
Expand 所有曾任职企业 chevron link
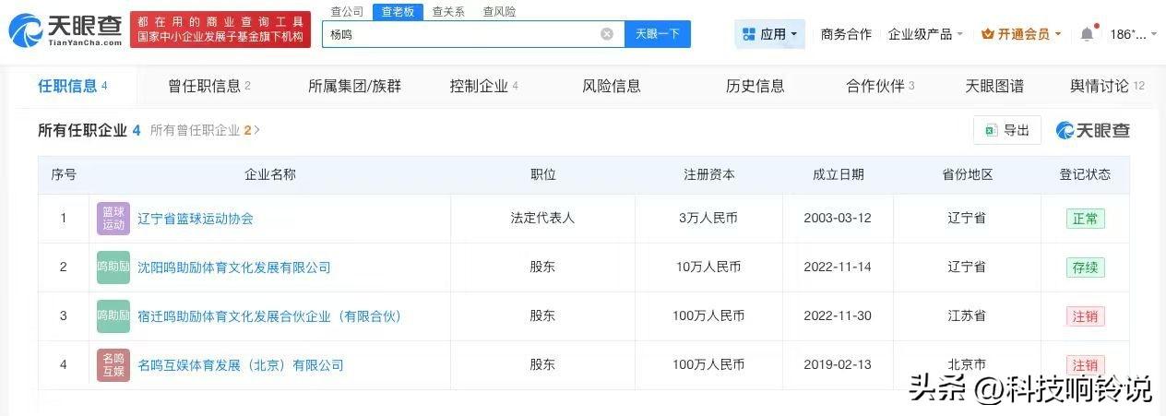click(205, 130)
